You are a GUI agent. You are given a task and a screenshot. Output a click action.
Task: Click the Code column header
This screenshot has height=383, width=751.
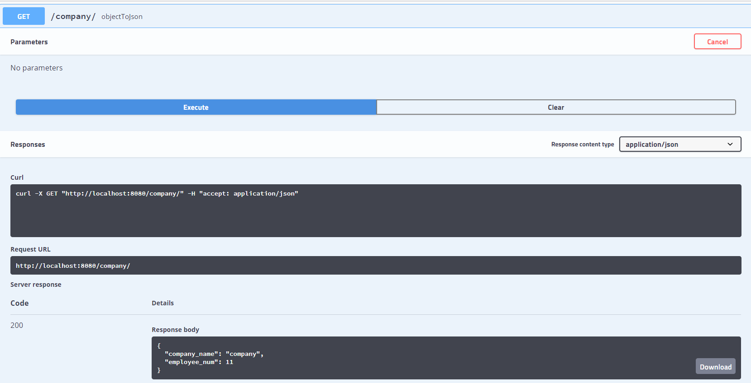(19, 303)
